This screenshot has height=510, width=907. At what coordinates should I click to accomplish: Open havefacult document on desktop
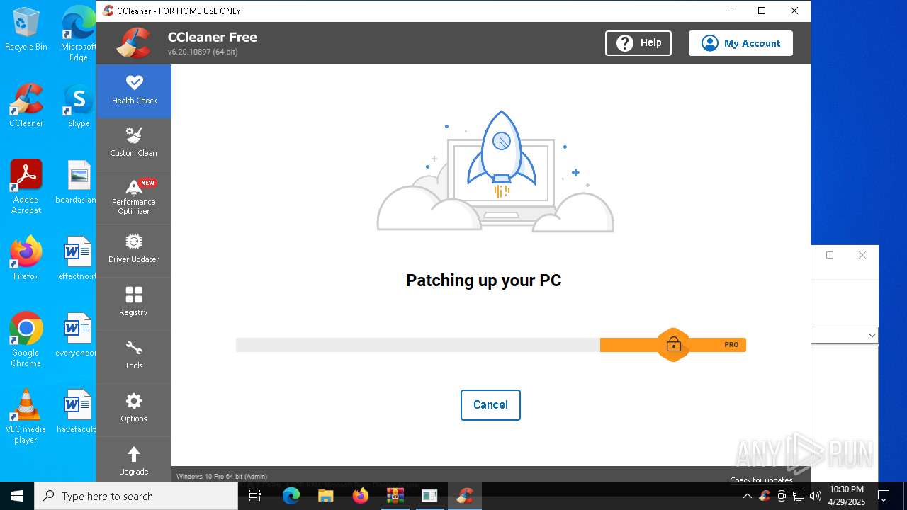tap(77, 412)
